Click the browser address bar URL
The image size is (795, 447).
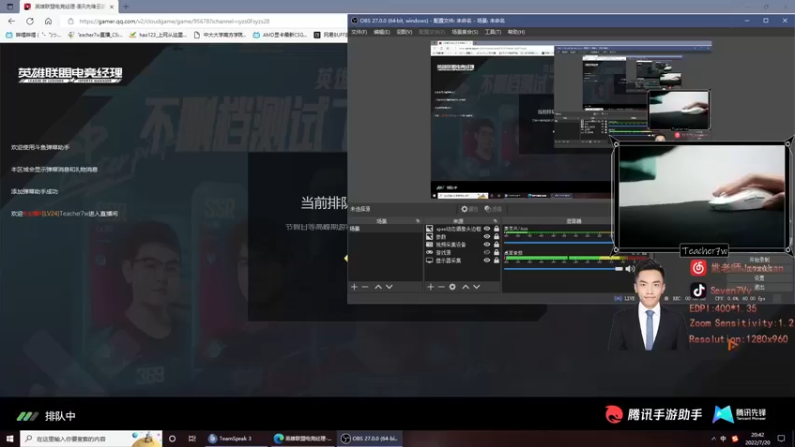175,21
